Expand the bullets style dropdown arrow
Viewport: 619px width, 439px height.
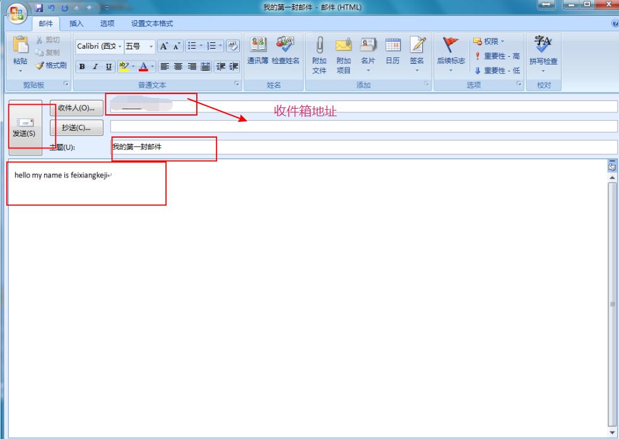pos(201,46)
